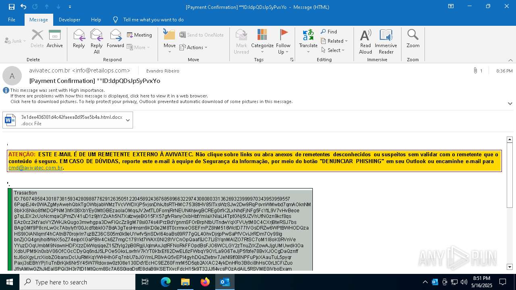Flag the message with Follow Up

[283, 41]
